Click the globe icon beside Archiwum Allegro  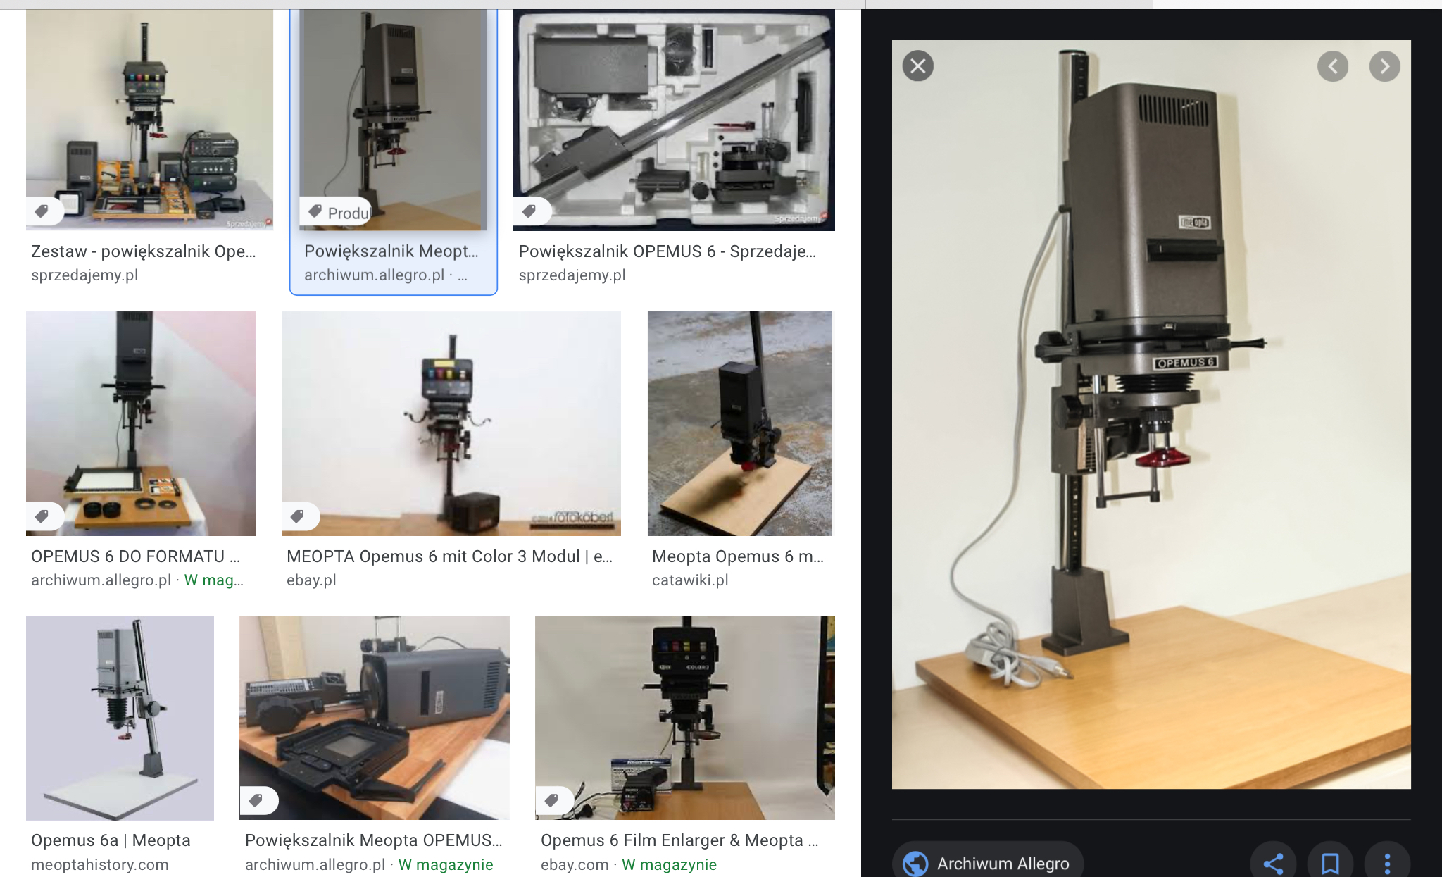[x=915, y=863]
